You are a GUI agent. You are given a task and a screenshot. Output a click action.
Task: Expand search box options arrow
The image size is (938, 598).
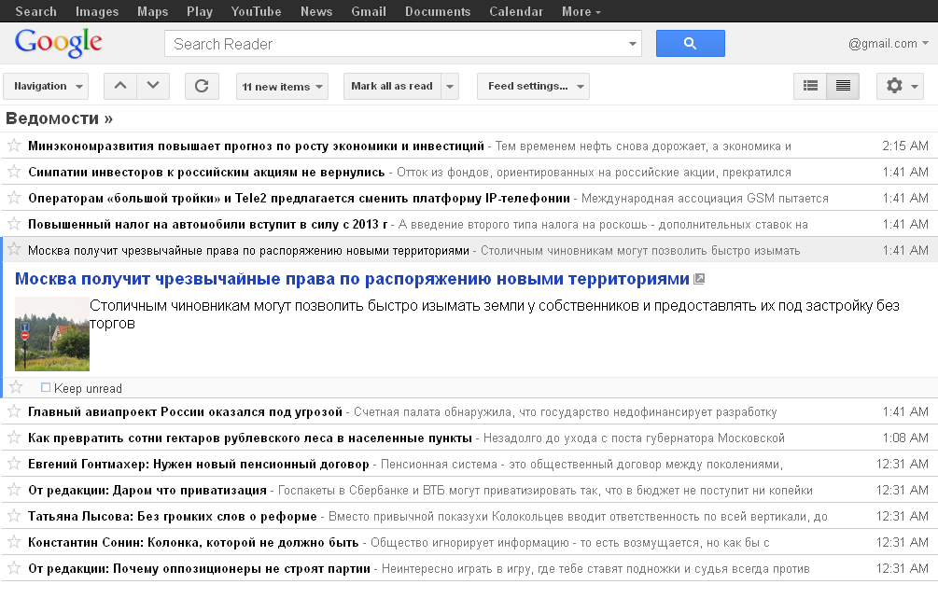click(632, 44)
